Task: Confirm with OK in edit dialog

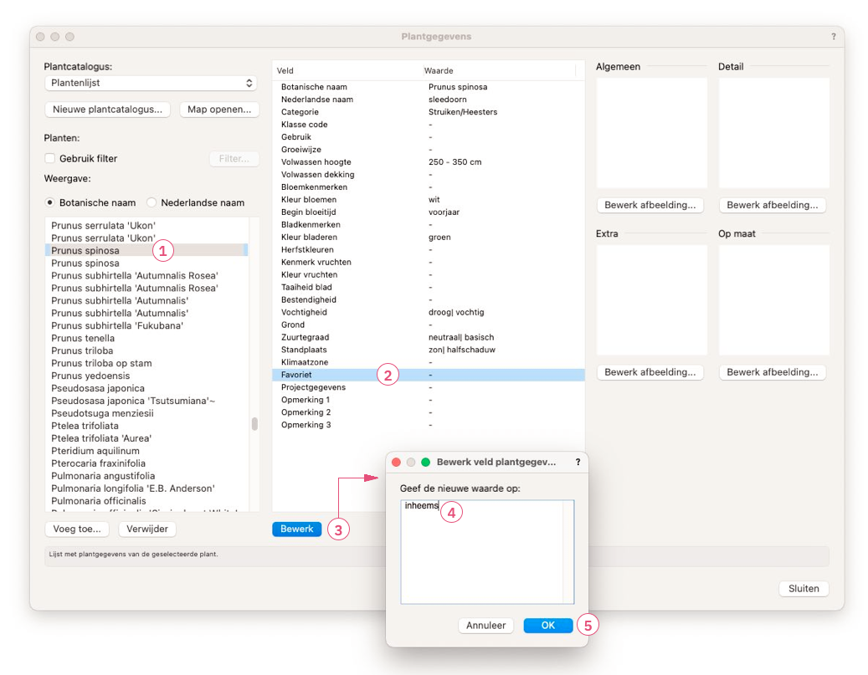Action: pyautogui.click(x=548, y=625)
